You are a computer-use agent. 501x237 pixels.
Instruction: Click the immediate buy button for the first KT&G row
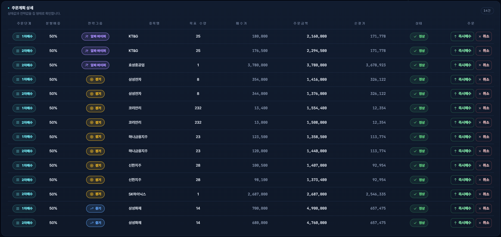pyautogui.click(x=462, y=36)
